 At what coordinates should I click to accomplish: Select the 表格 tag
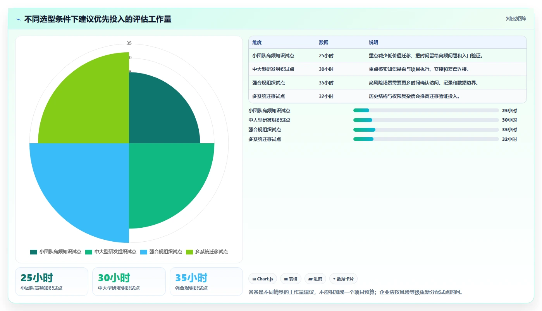click(x=291, y=279)
